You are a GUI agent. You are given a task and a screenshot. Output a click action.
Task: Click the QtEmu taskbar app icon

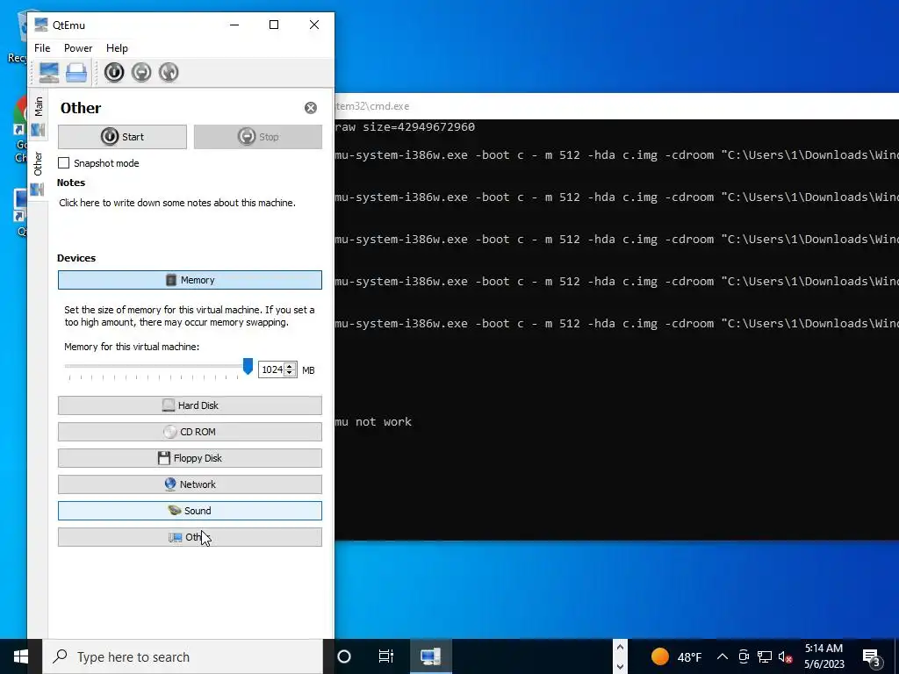(x=430, y=656)
